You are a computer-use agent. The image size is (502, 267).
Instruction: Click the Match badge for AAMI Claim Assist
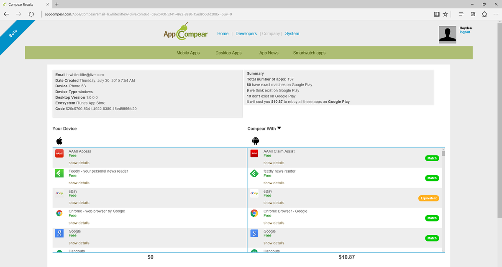coord(432,158)
